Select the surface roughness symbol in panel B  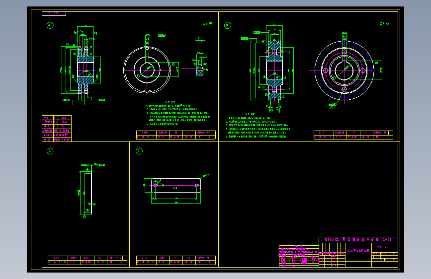pos(385,24)
